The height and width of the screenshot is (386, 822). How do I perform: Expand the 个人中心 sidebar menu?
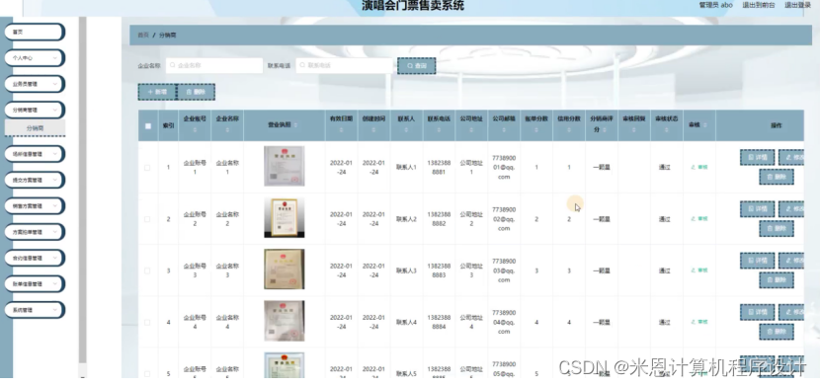(x=35, y=58)
